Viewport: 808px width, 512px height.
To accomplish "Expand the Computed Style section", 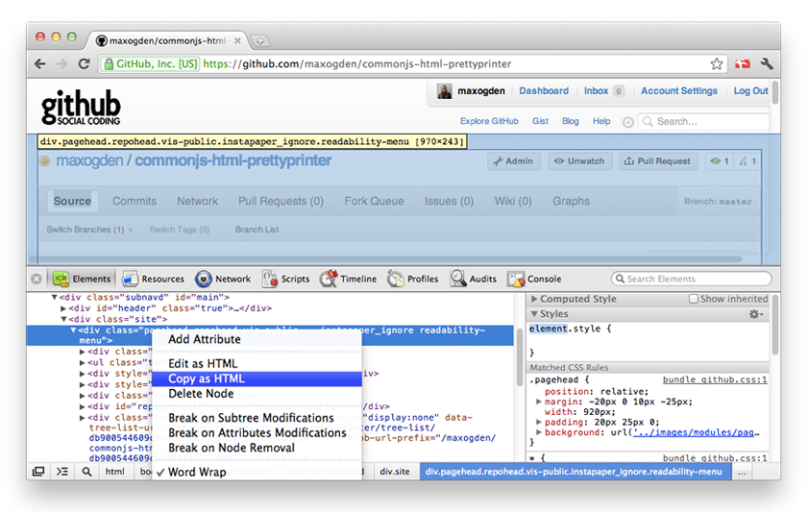I will pyautogui.click(x=534, y=299).
